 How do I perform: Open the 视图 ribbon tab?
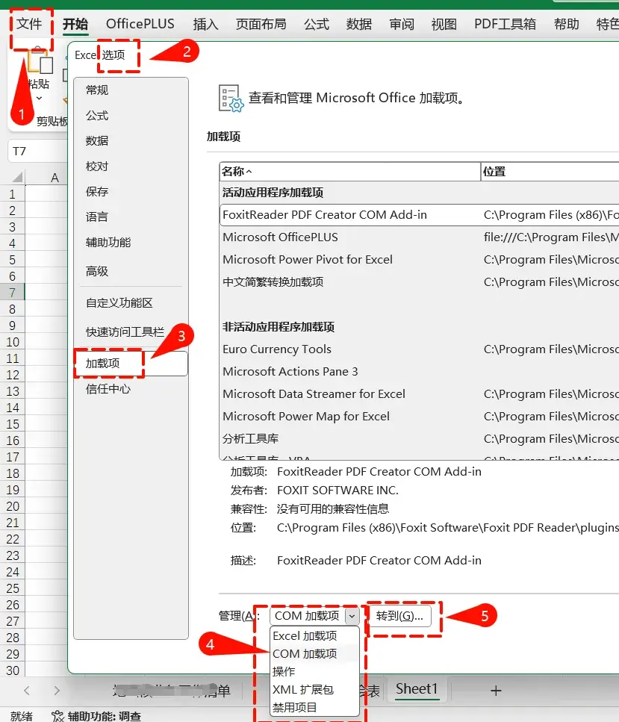tap(444, 24)
